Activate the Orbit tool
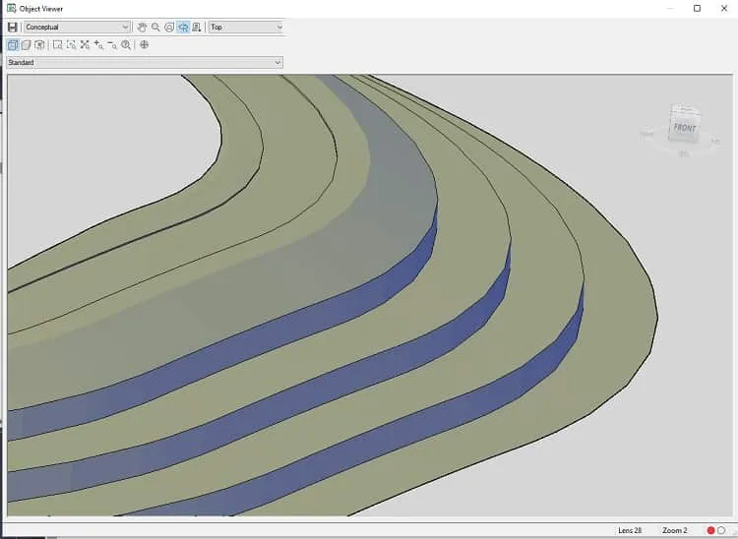The height and width of the screenshot is (539, 738). click(x=169, y=28)
